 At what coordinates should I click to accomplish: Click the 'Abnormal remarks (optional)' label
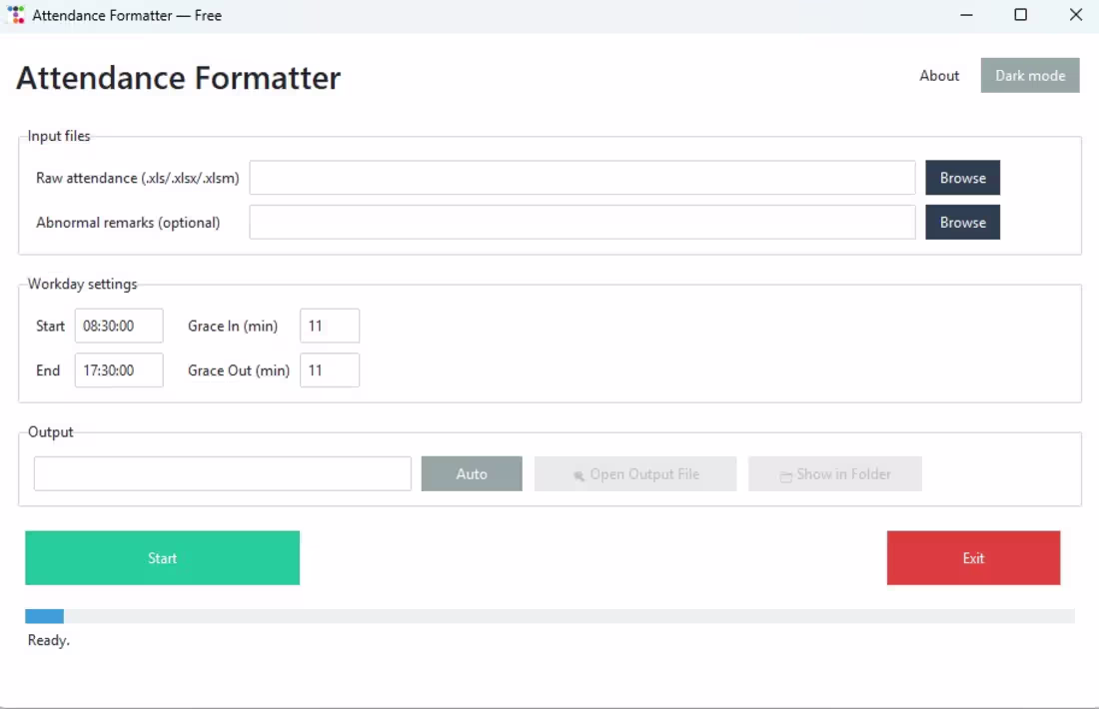coord(128,222)
